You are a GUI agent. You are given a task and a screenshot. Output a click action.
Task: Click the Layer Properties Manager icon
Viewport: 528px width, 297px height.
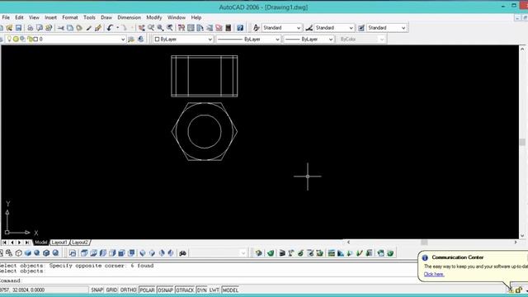[x=2, y=39]
